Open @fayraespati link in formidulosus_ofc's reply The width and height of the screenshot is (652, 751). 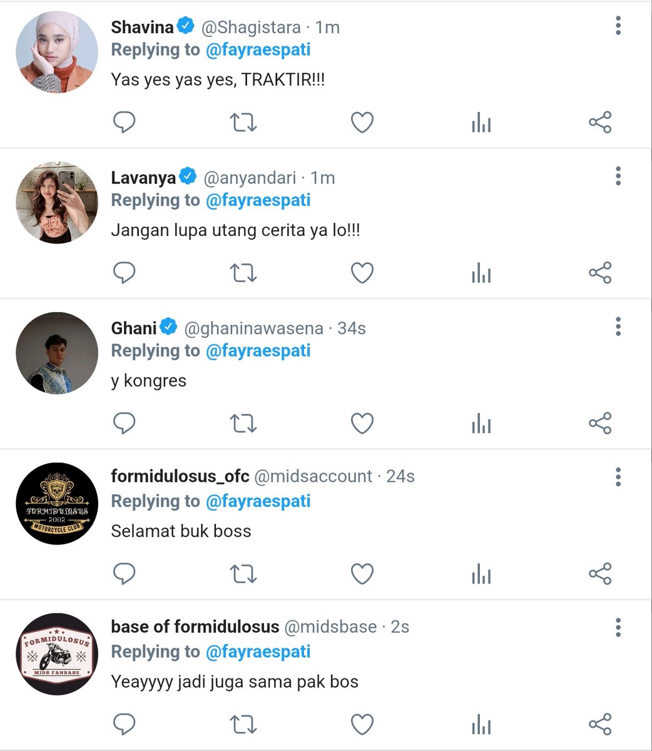click(x=258, y=501)
